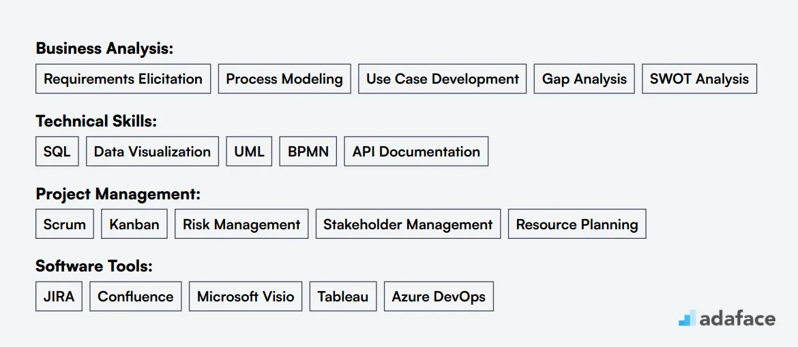
Task: Click the adaface logo icon
Action: [687, 318]
